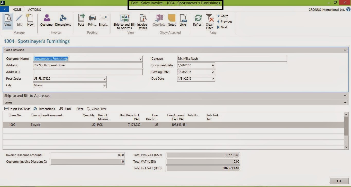Open the Due Date picker dropdown
The height and width of the screenshot is (187, 351).
(213, 79)
